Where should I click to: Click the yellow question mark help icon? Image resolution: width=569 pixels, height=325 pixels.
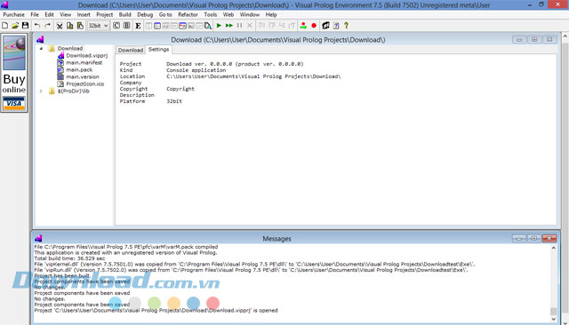click(346, 26)
